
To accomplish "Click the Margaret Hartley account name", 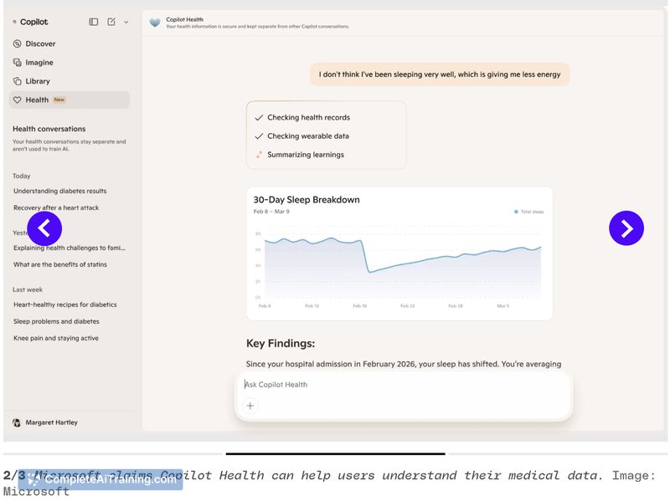I will point(51,422).
